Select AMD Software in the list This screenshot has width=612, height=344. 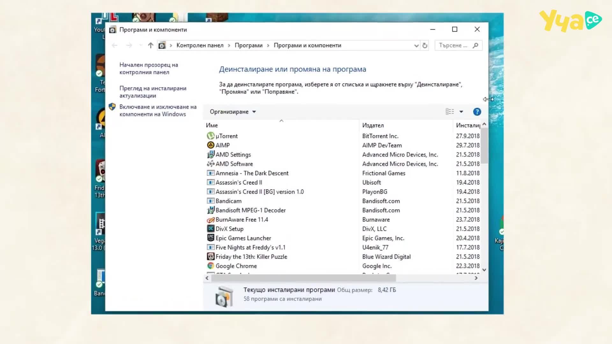pyautogui.click(x=234, y=164)
